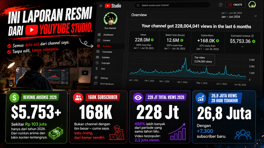The image size is (264, 148).
Task: Open the help question mark icon
Action: (220, 5)
